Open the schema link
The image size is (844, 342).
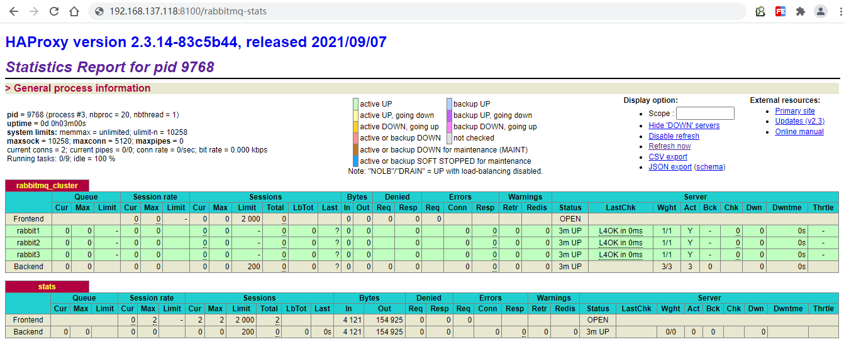[709, 167]
